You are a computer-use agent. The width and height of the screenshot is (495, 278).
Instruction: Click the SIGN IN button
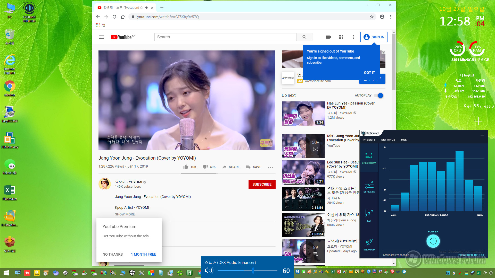(x=374, y=37)
